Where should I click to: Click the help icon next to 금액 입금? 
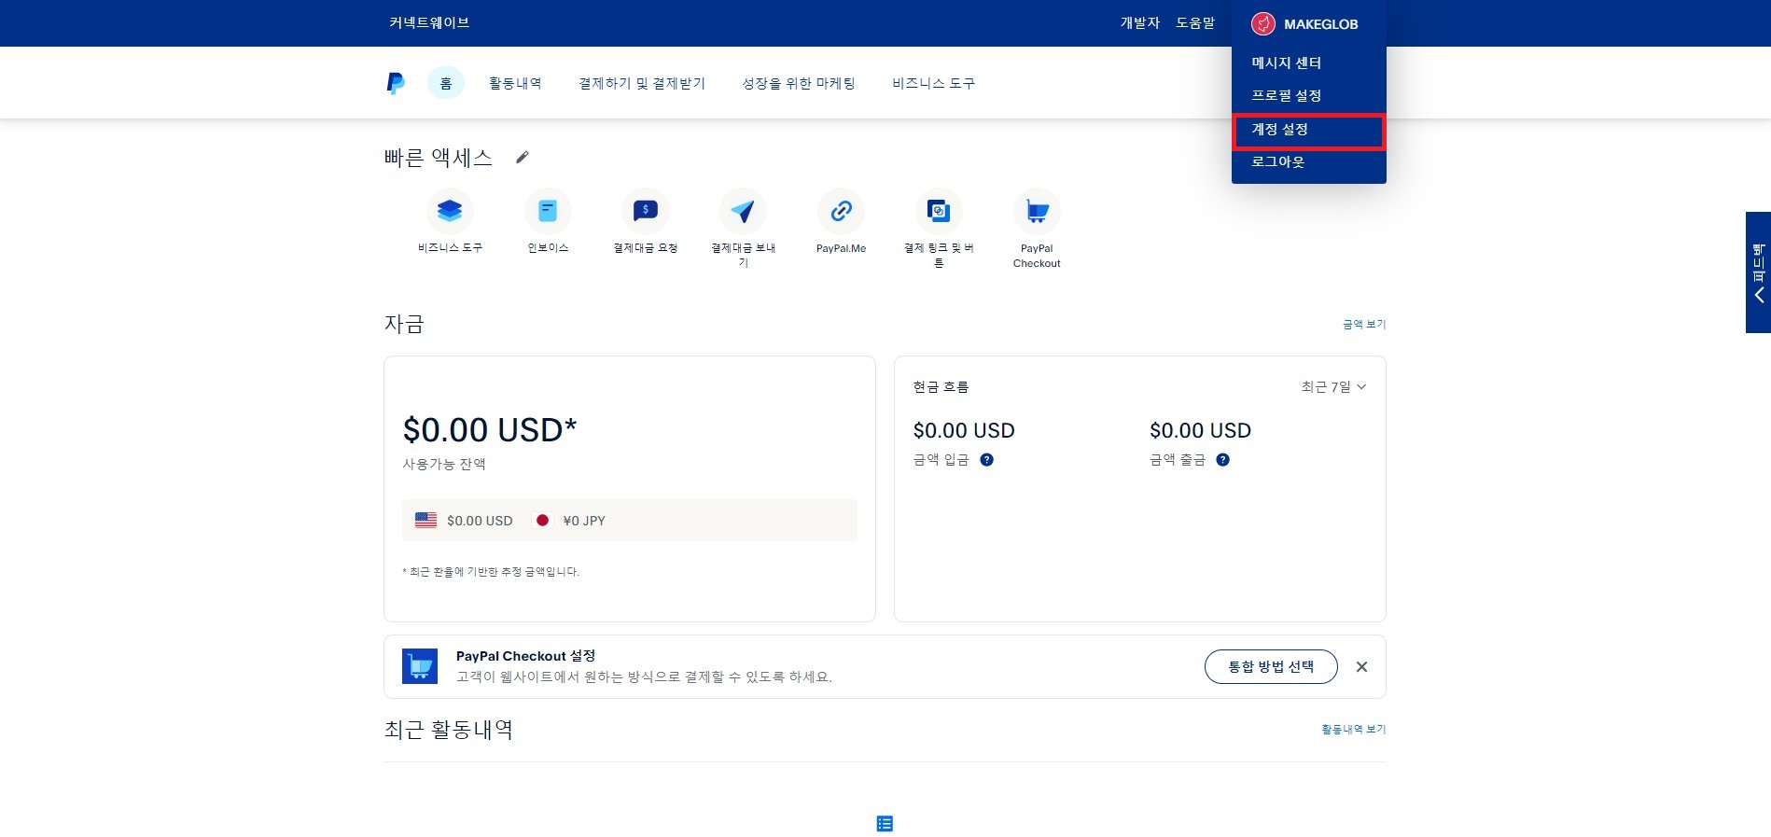986,460
